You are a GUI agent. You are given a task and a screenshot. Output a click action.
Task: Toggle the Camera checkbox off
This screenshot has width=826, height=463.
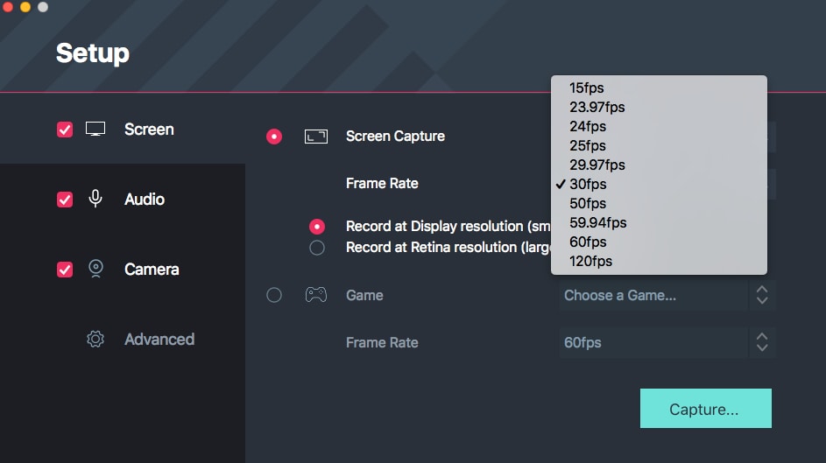[x=65, y=270]
